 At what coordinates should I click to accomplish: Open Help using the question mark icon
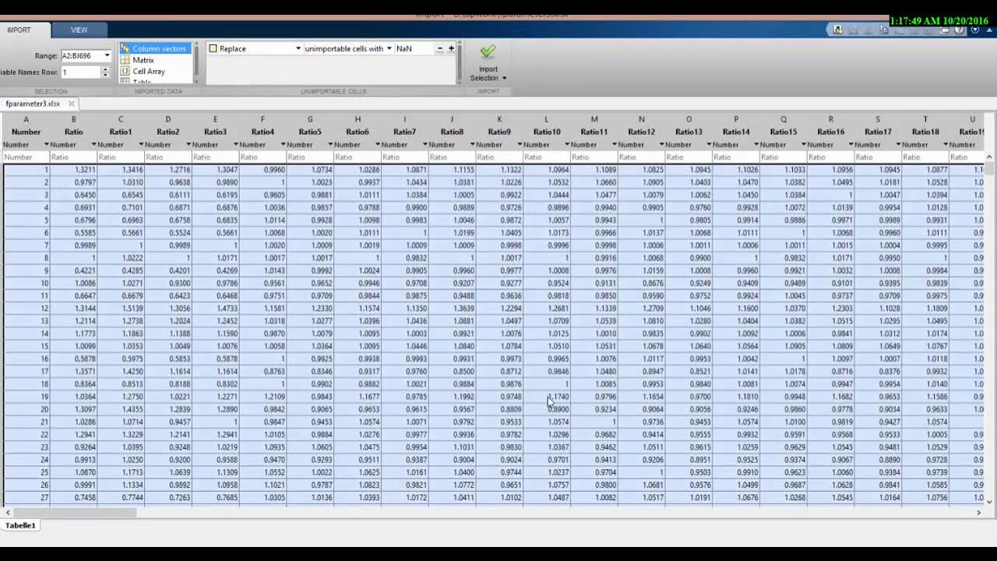[960, 29]
